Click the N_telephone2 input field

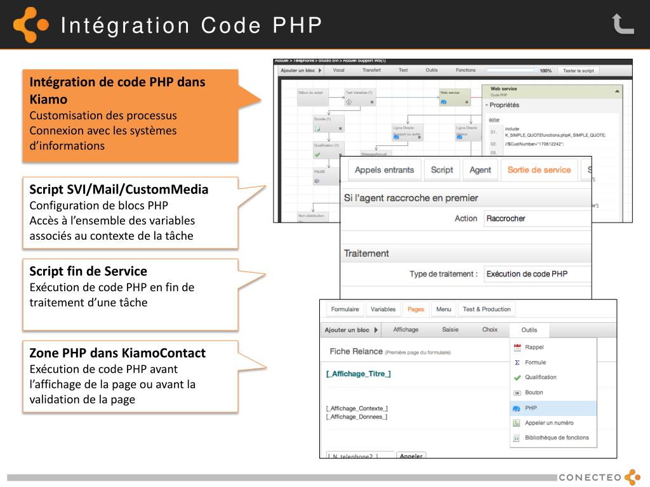(x=360, y=455)
